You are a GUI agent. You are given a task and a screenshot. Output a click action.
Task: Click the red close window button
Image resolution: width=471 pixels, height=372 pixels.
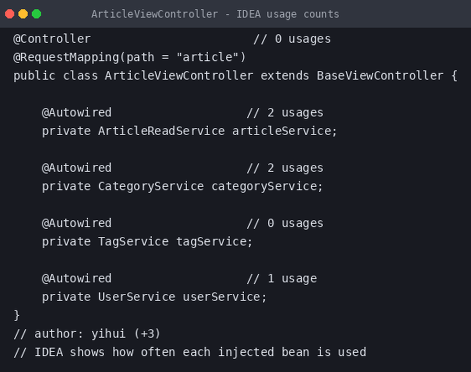[x=10, y=14]
